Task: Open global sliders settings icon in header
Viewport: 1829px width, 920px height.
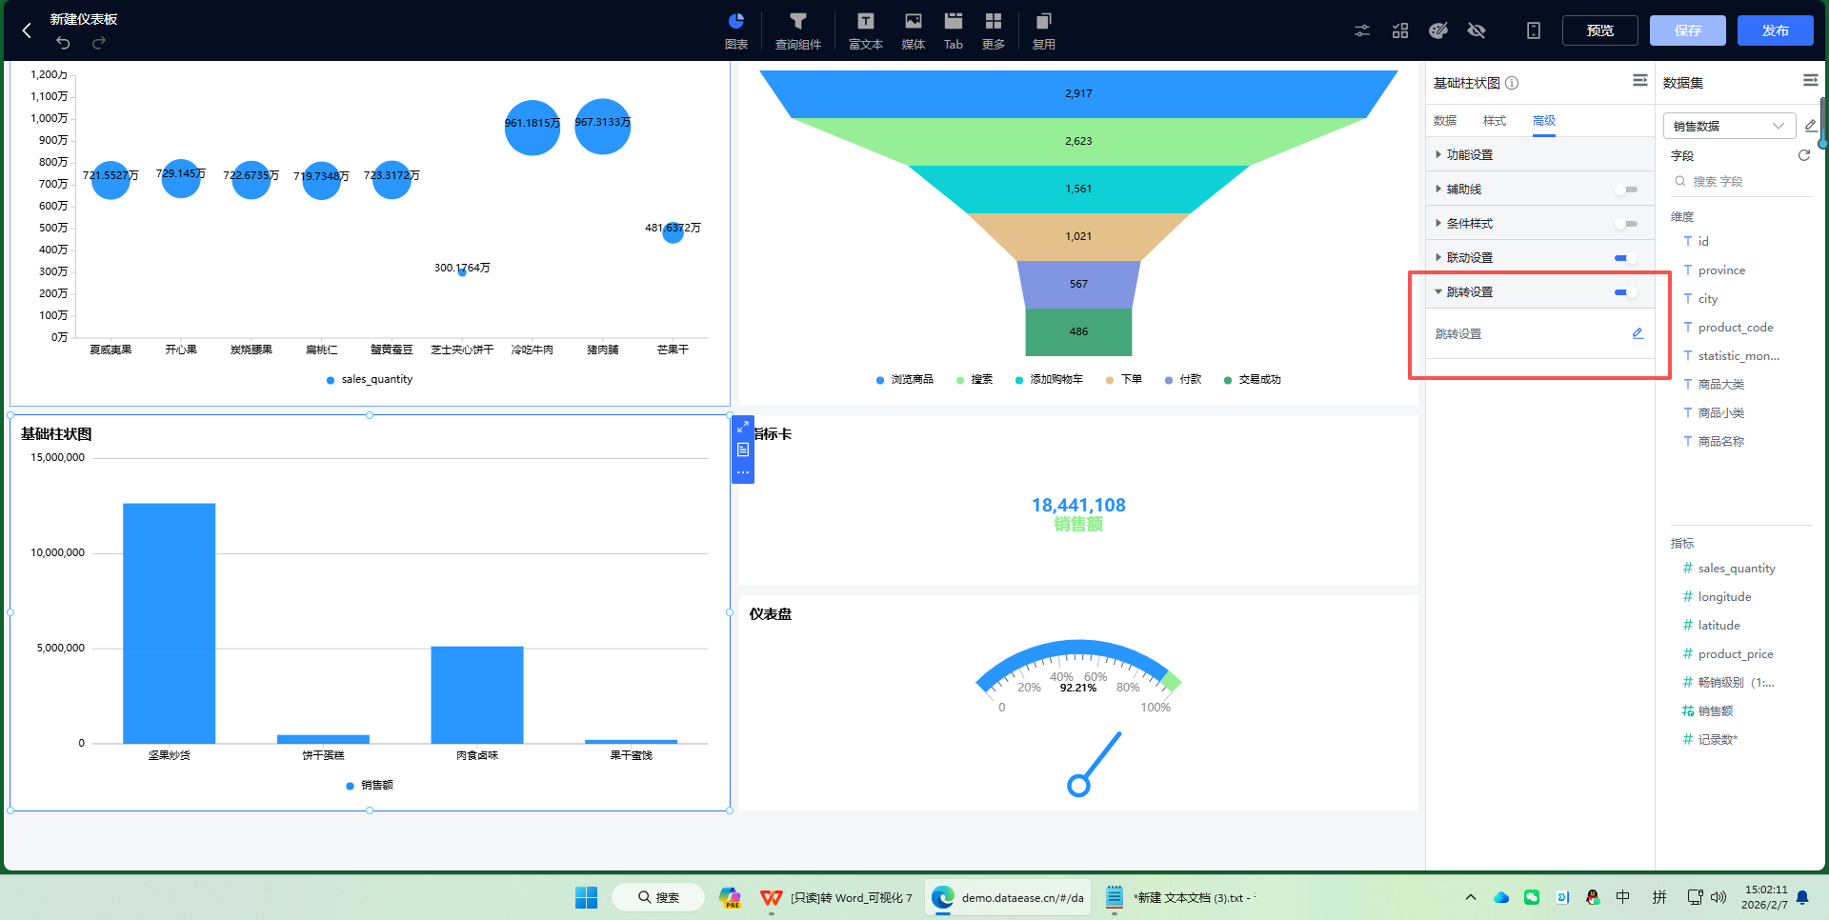Action: pyautogui.click(x=1362, y=30)
